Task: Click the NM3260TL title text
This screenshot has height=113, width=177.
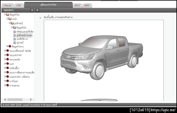Action: point(9,10)
